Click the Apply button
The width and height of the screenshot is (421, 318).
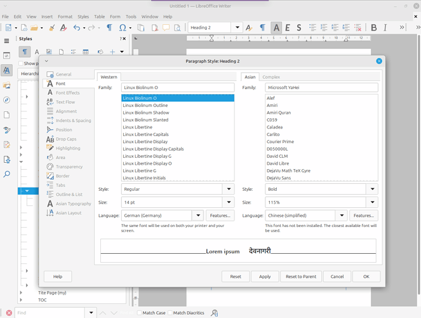[x=265, y=276]
